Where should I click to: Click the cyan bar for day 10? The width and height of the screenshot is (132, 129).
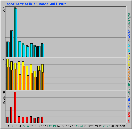[x=43, y=50]
